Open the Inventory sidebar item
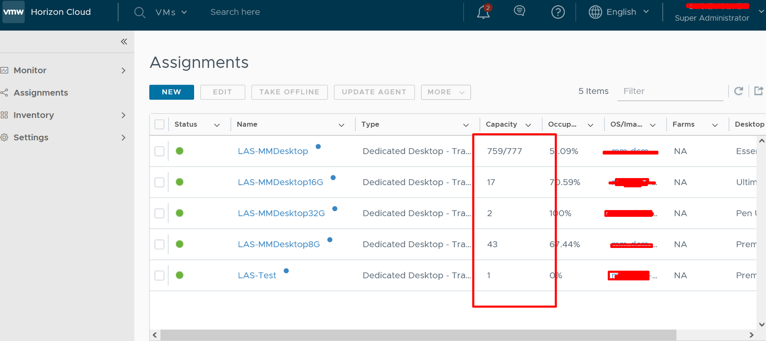The height and width of the screenshot is (341, 766). click(34, 115)
